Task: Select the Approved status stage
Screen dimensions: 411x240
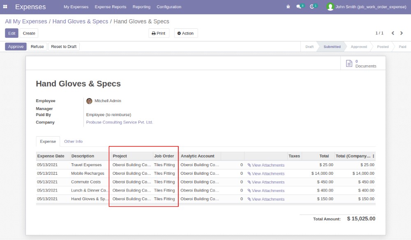Action: point(358,47)
